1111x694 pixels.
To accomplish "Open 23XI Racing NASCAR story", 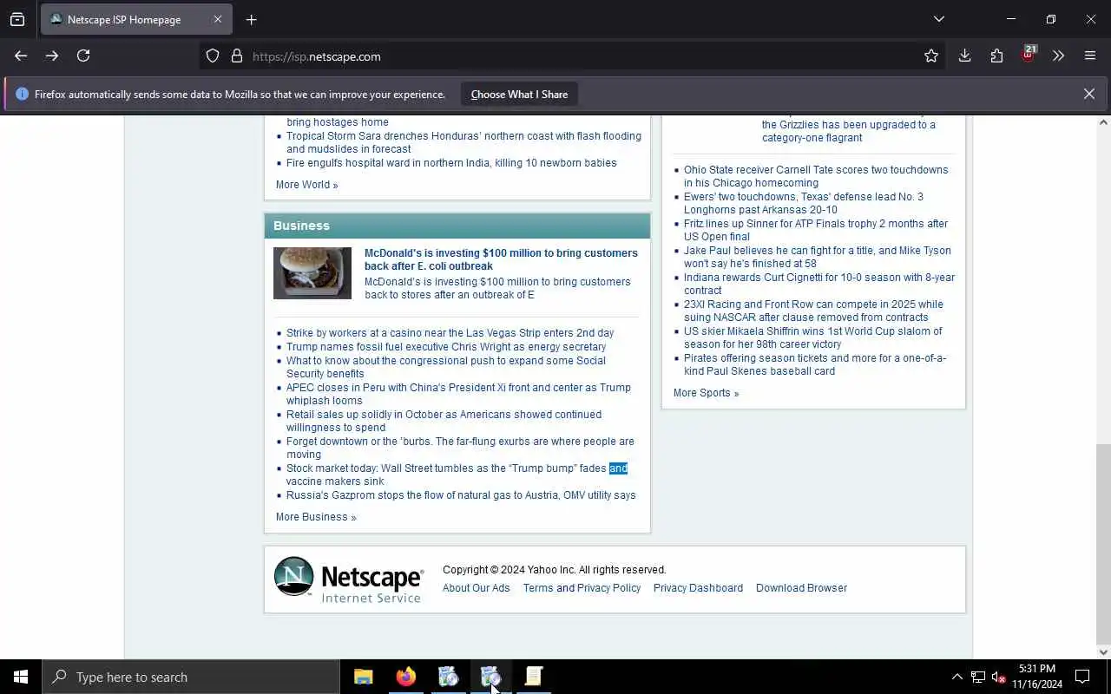I will click(813, 311).
